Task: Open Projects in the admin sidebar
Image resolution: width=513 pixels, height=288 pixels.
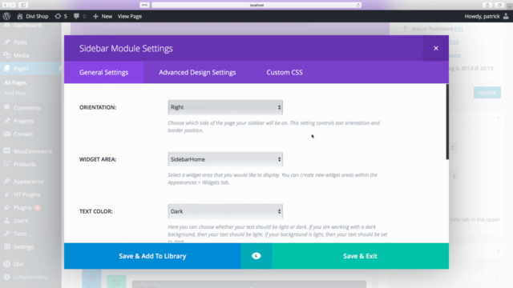Action: [x=23, y=121]
